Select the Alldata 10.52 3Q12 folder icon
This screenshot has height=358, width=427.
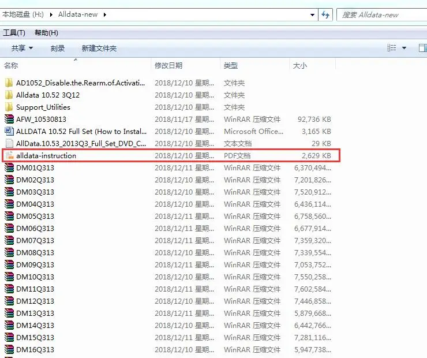[x=9, y=95]
